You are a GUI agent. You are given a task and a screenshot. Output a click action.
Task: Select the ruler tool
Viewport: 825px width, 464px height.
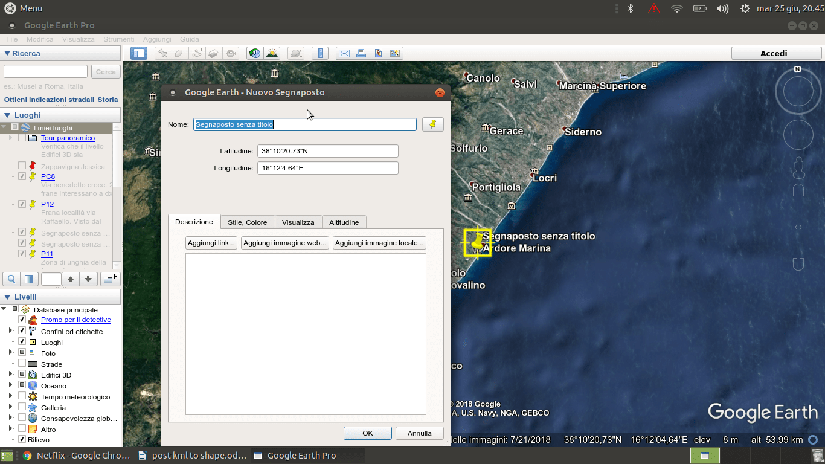[x=320, y=53]
